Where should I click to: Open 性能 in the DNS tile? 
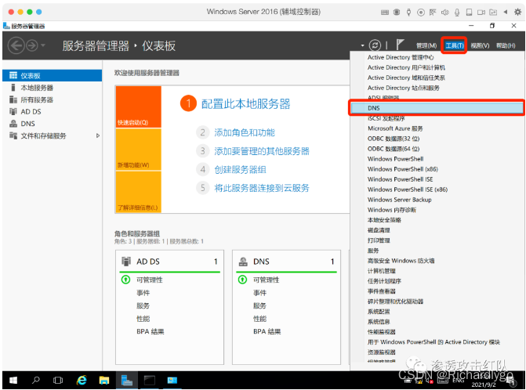[260, 319]
